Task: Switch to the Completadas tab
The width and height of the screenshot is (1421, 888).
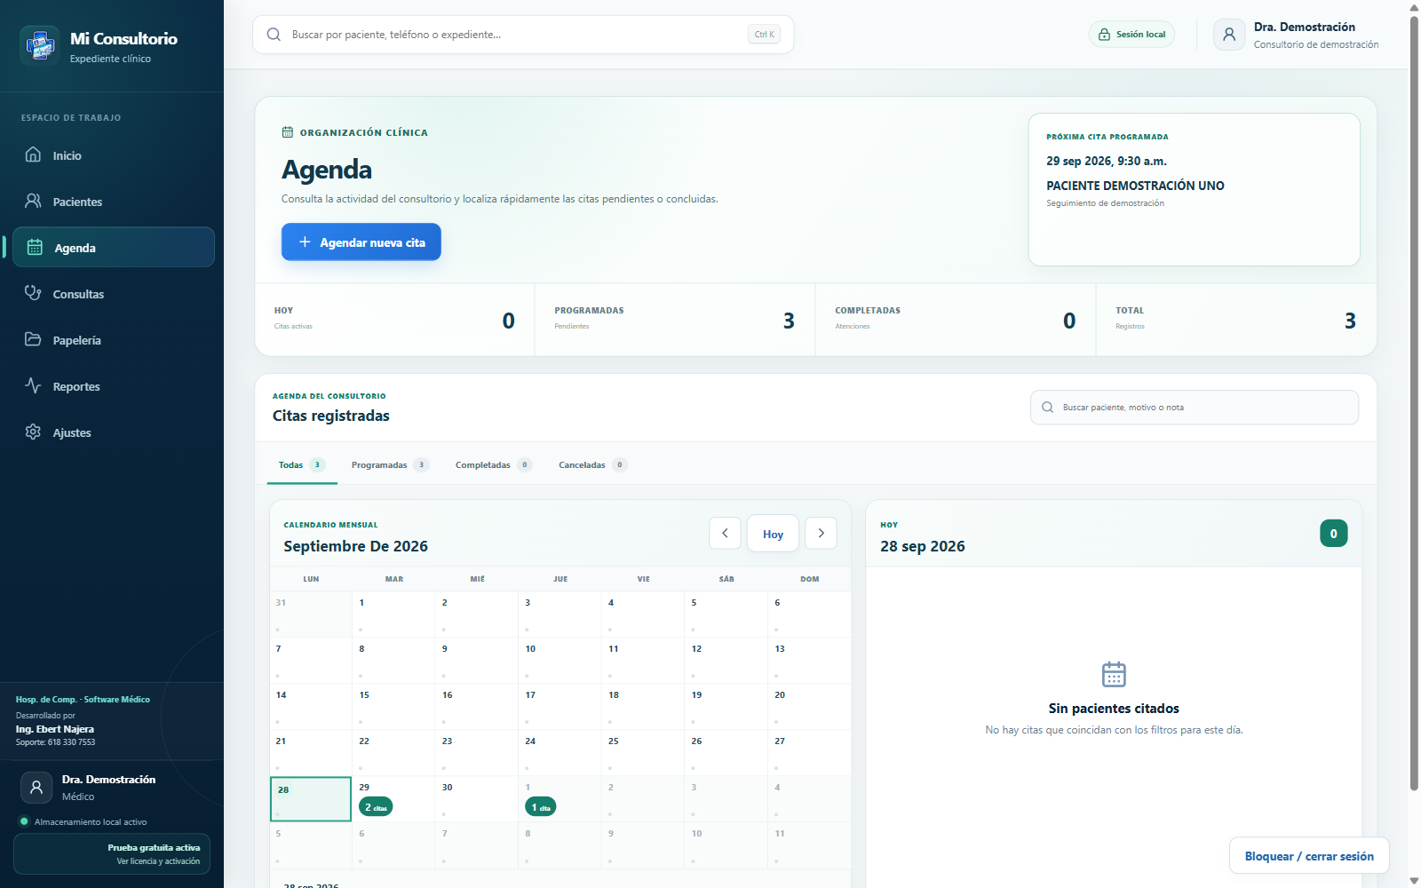Action: [494, 465]
